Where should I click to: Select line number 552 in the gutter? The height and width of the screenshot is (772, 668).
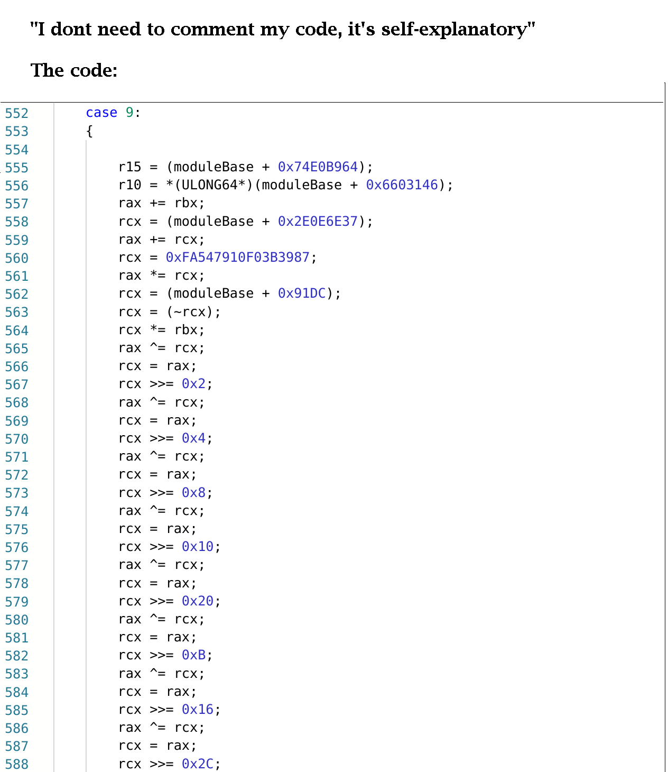[x=16, y=113]
